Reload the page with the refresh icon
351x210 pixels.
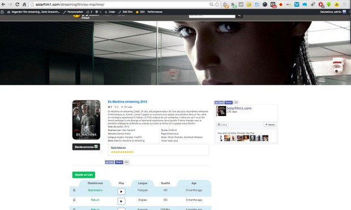coord(17,5)
